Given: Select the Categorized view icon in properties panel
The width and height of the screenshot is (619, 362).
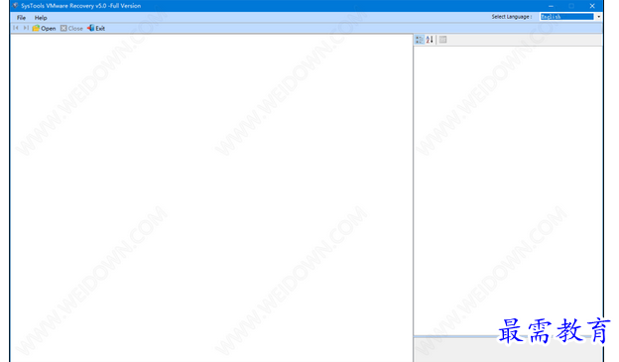Looking at the screenshot, I should click(420, 40).
